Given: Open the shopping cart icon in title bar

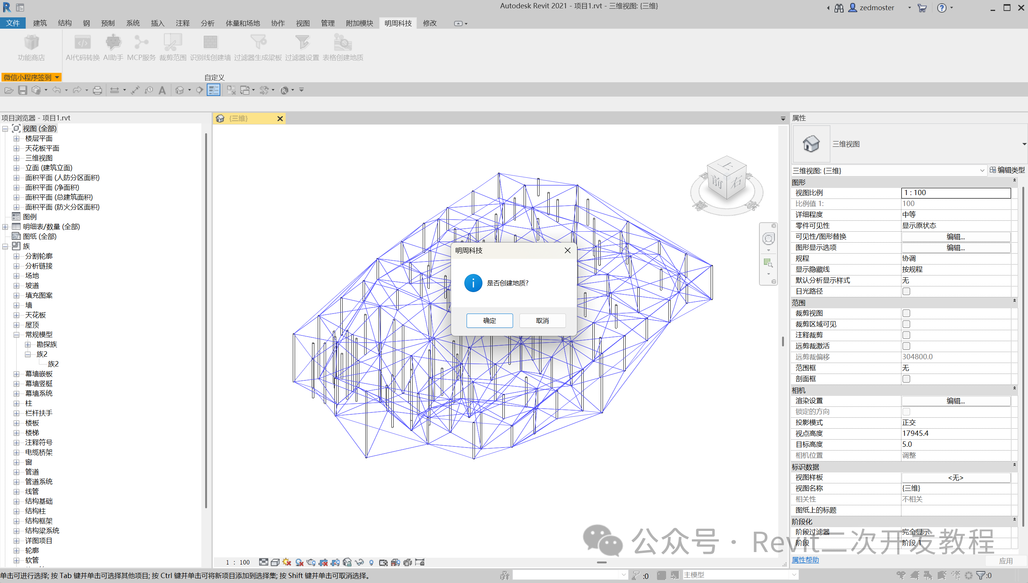Looking at the screenshot, I should [922, 8].
